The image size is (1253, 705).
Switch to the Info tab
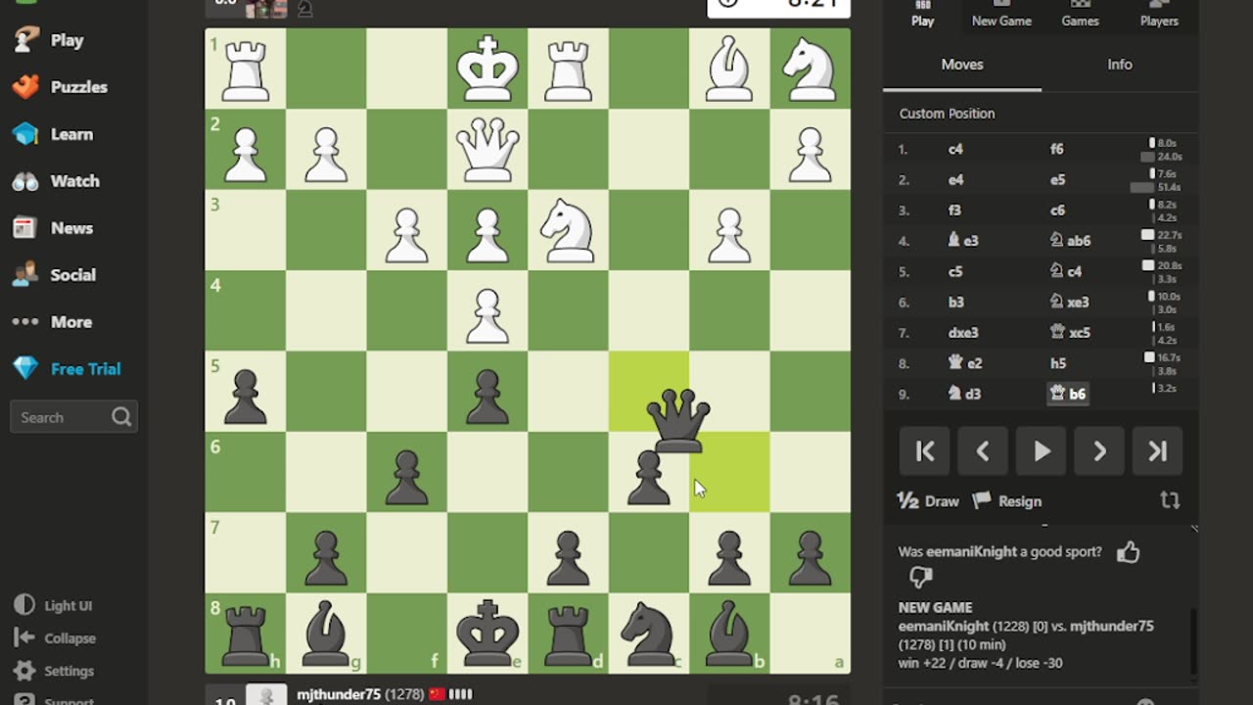1120,65
